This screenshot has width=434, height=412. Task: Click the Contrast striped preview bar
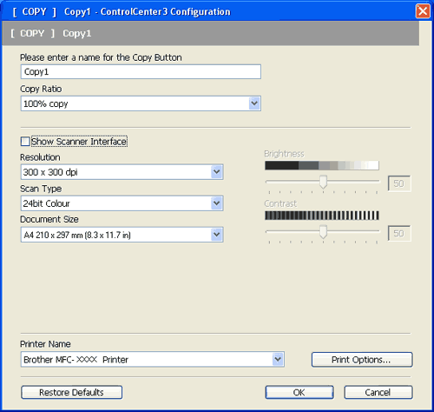322,216
